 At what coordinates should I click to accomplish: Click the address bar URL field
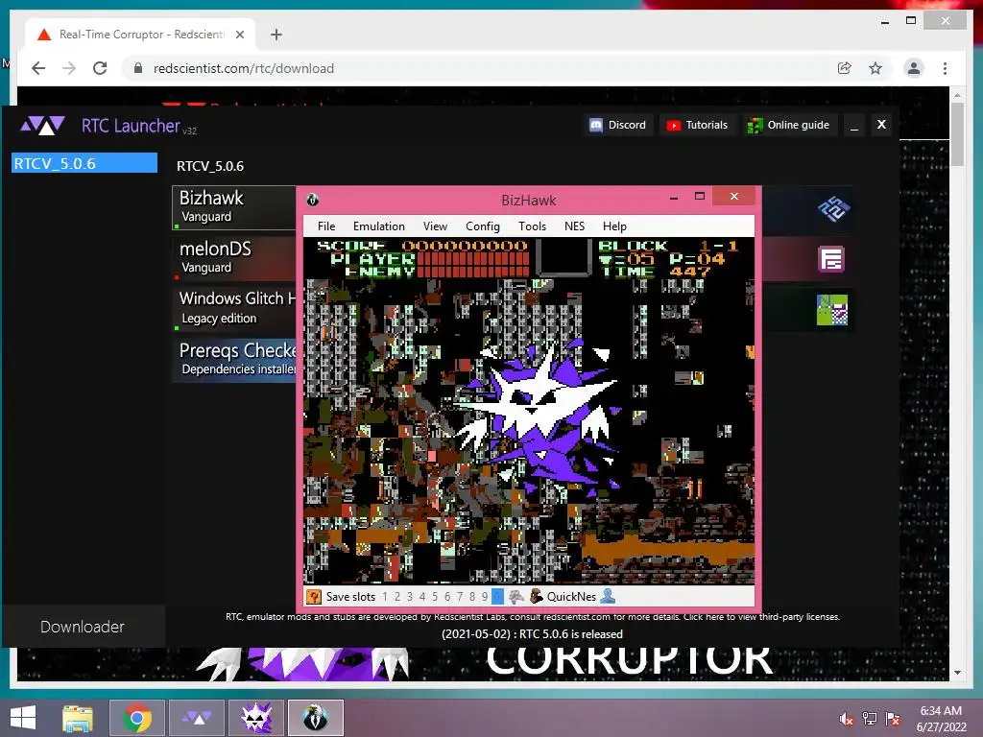point(476,68)
